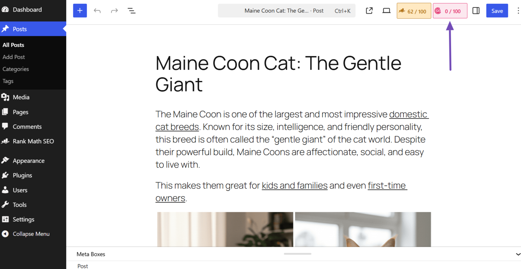Click the Rank Math SEO icon
The height and width of the screenshot is (269, 521).
click(x=5, y=141)
